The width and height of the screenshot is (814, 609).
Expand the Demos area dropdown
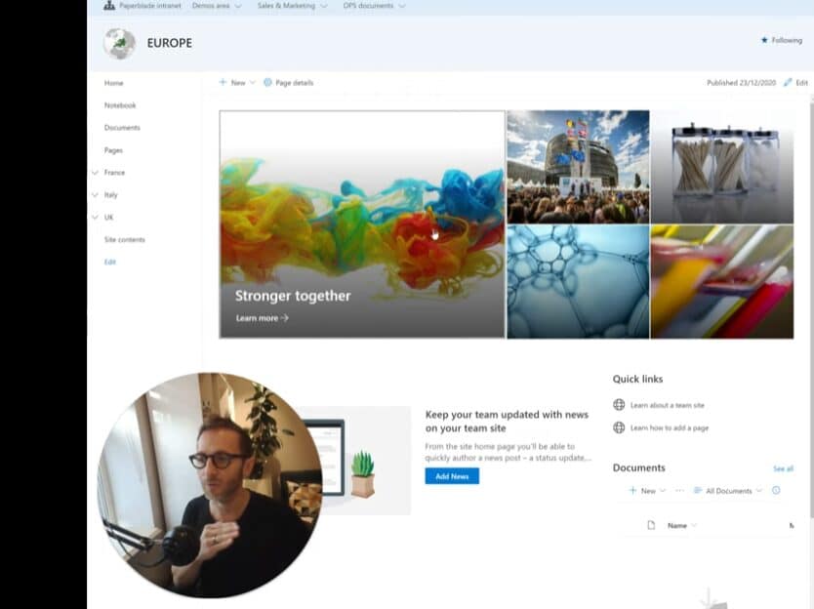(219, 6)
